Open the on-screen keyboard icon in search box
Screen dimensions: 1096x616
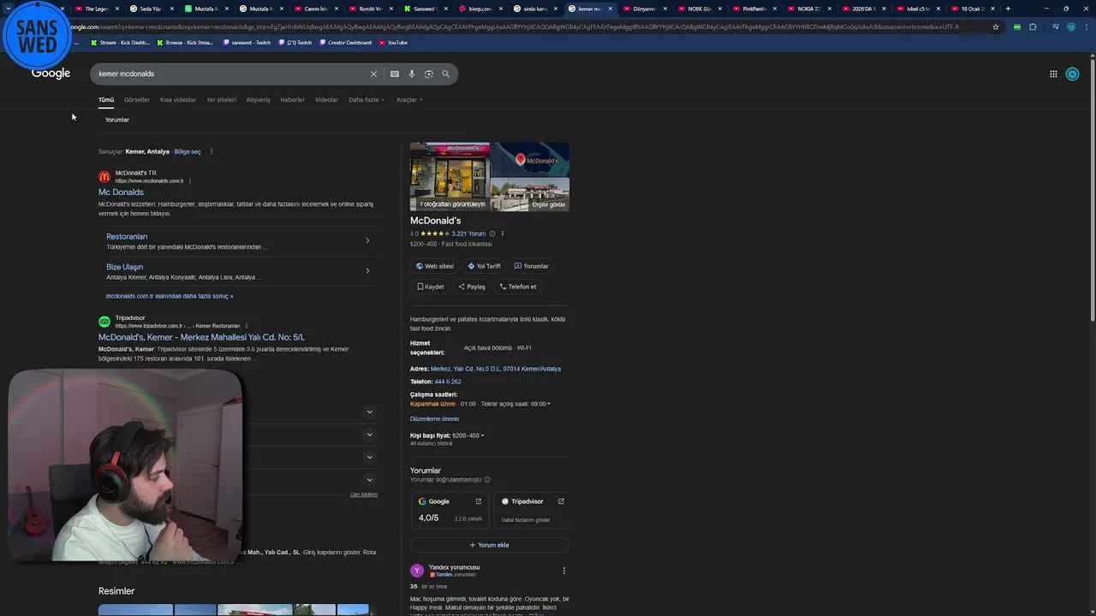tap(395, 74)
